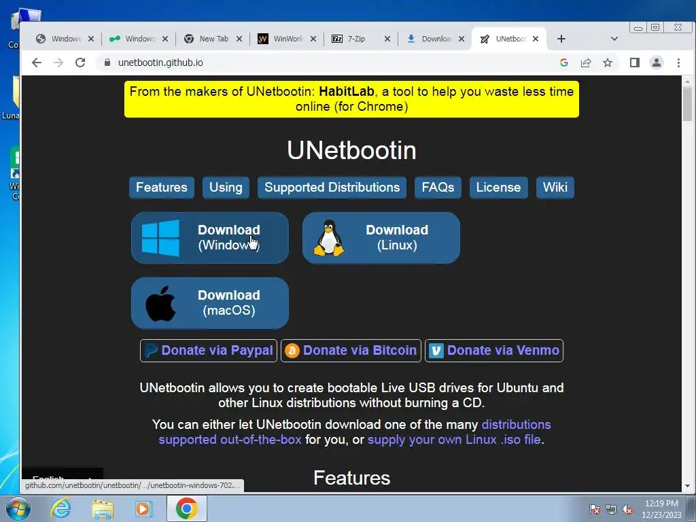Click the Venmo logo icon
The image size is (696, 522).
pos(436,351)
